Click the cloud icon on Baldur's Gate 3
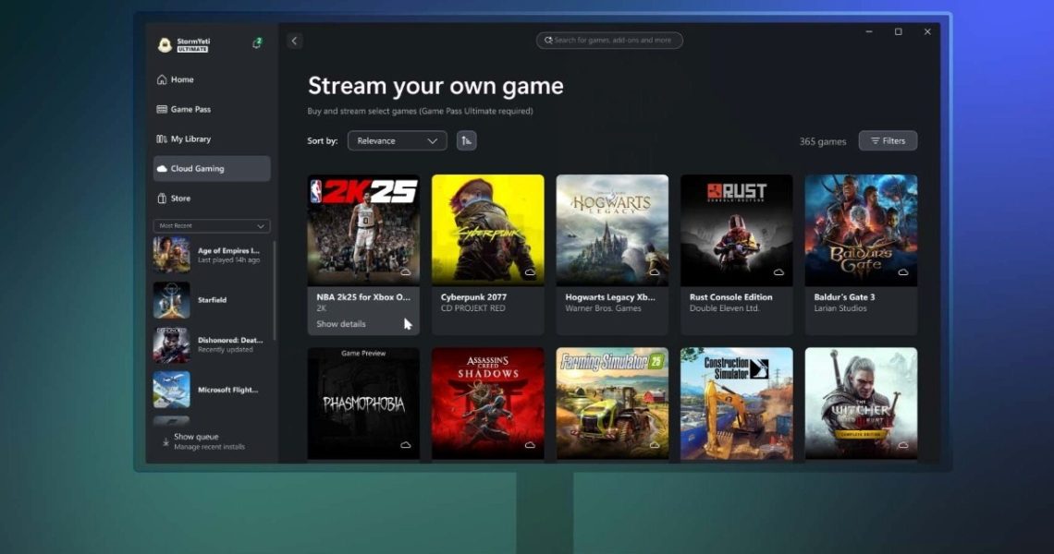The height and width of the screenshot is (554, 1054). coord(902,272)
